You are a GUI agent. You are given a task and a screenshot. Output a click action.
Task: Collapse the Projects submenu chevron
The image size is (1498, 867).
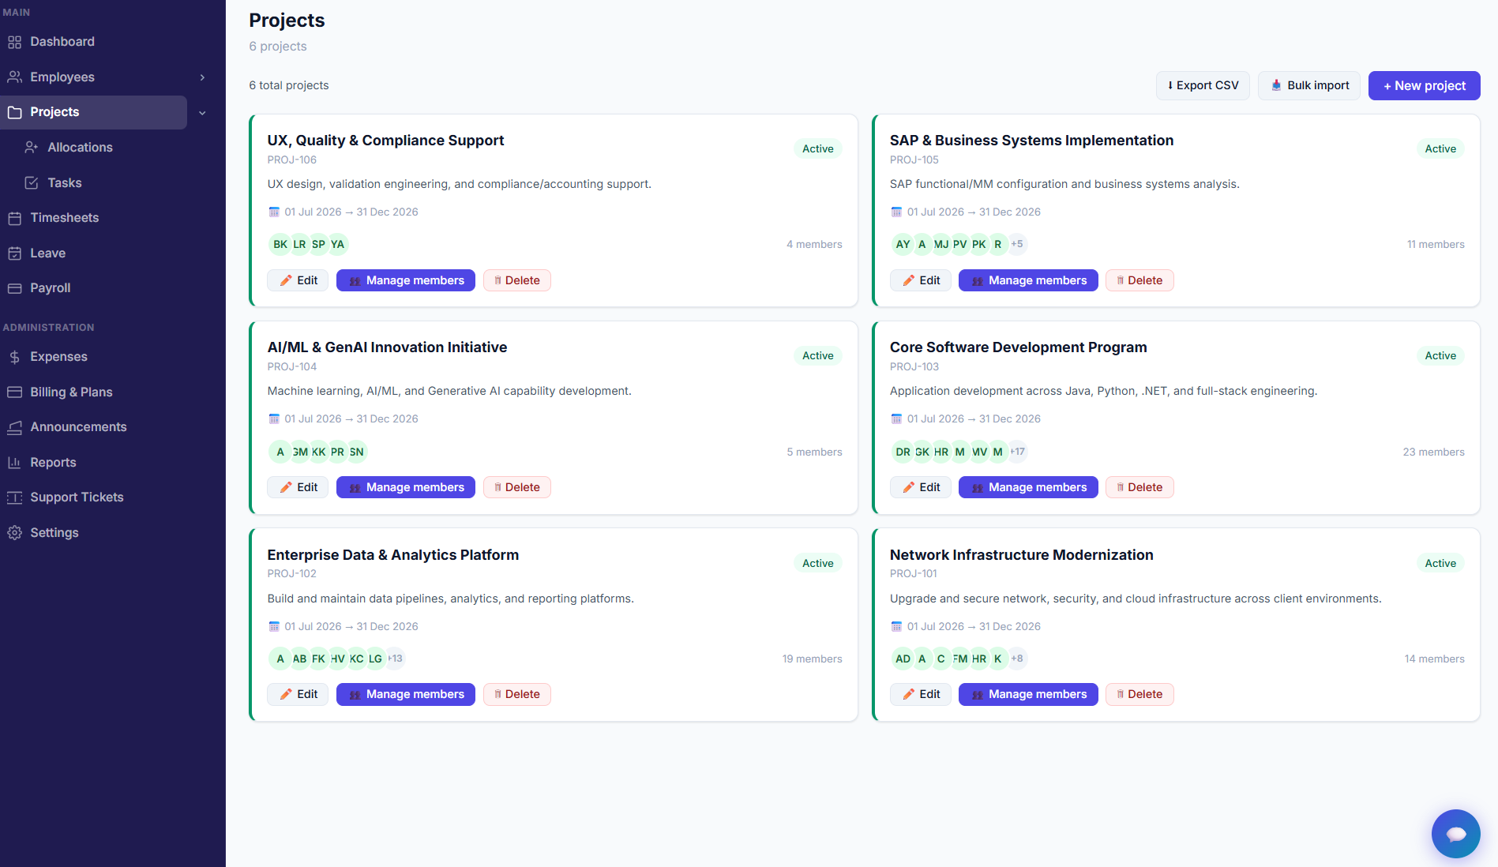(x=202, y=113)
